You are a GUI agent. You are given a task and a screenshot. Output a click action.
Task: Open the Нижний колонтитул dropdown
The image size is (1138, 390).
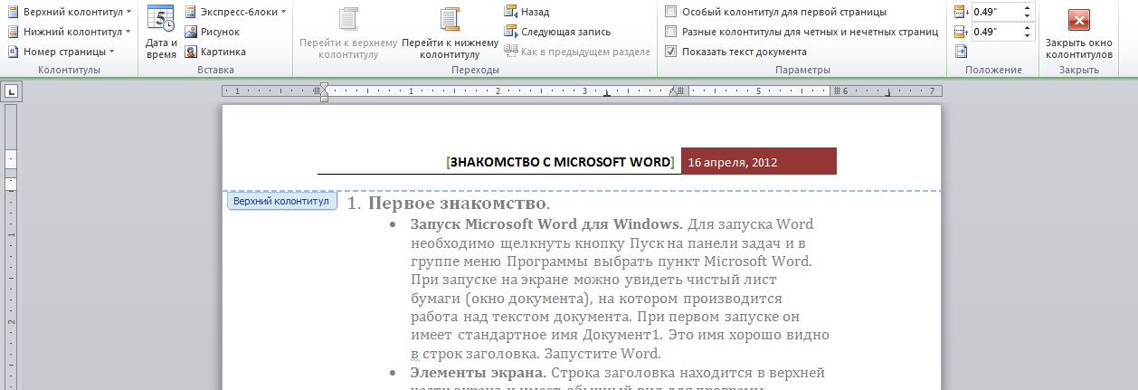pos(70,32)
